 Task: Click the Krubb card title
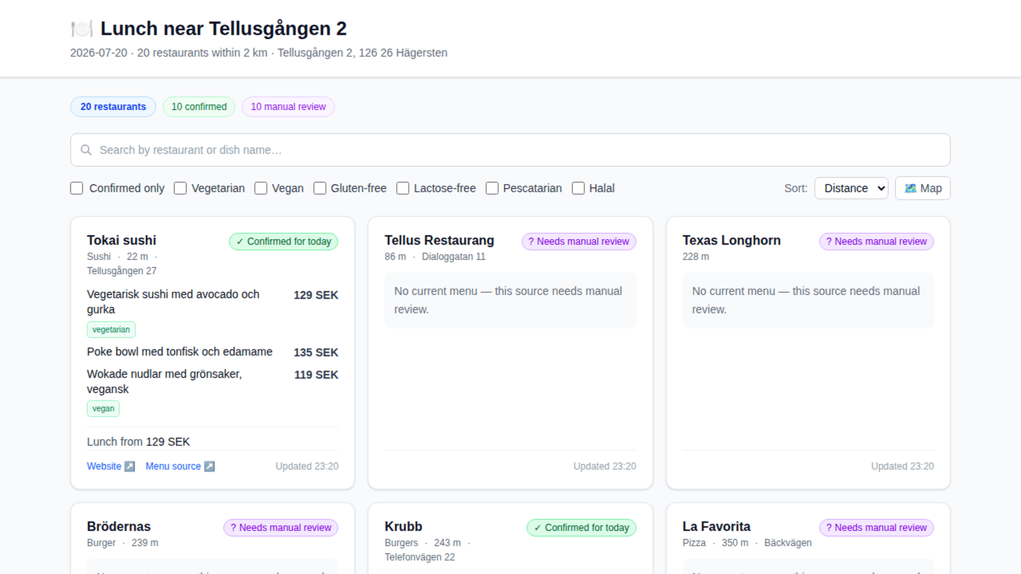click(404, 527)
